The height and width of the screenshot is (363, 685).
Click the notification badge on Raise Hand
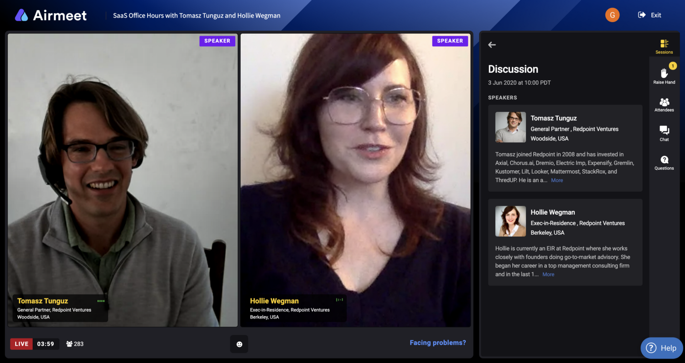click(x=672, y=66)
